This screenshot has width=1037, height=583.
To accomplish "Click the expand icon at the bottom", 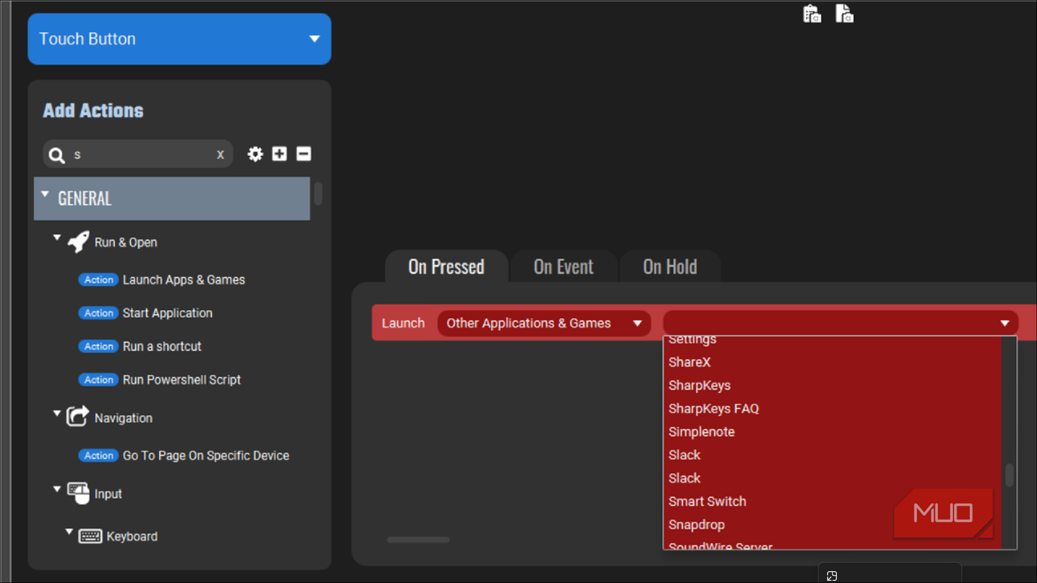I will 832,576.
